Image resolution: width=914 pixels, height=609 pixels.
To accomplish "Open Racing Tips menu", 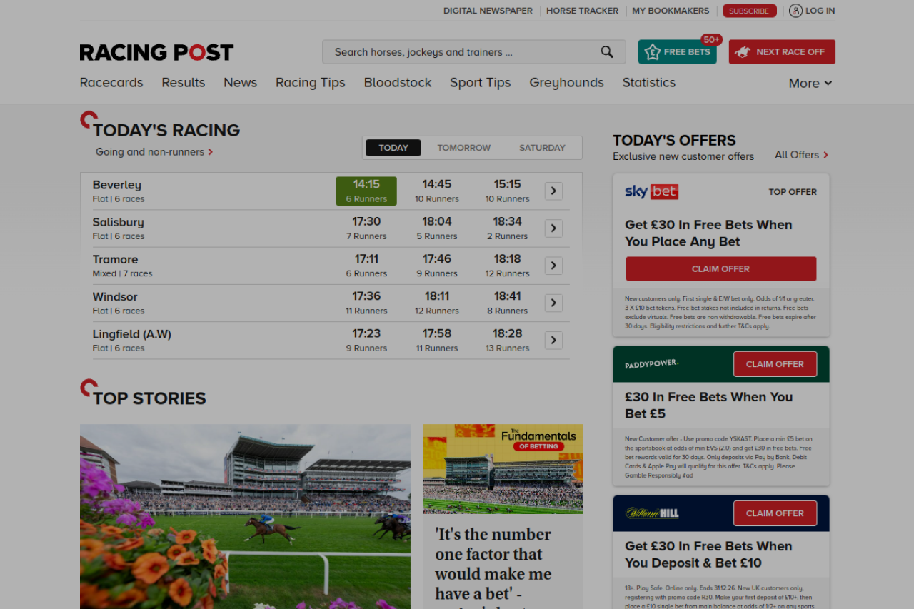I will coord(311,83).
